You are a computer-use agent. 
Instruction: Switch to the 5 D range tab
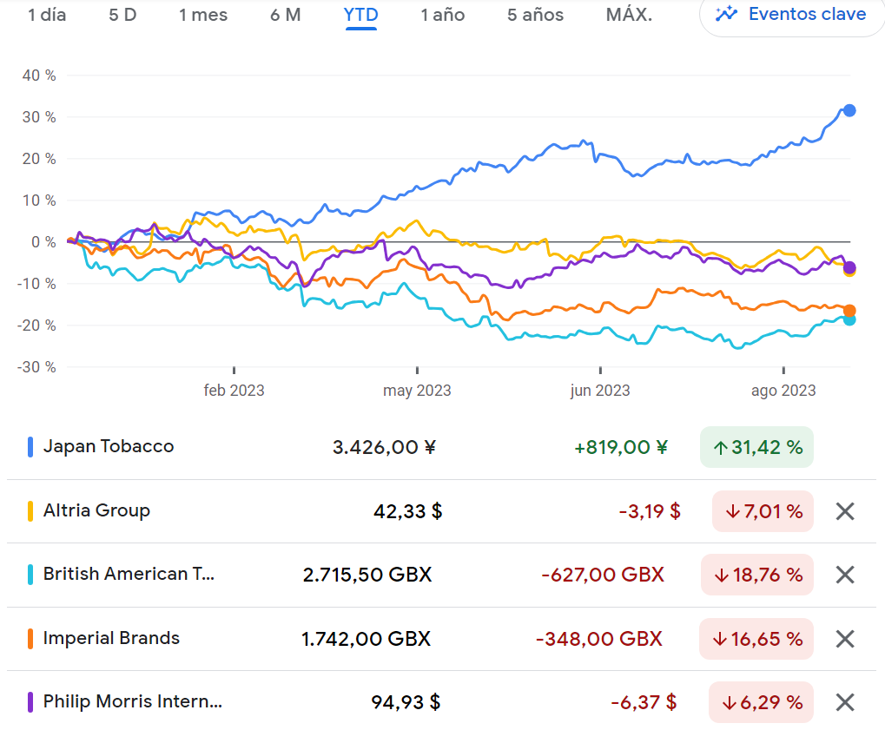[x=122, y=15]
